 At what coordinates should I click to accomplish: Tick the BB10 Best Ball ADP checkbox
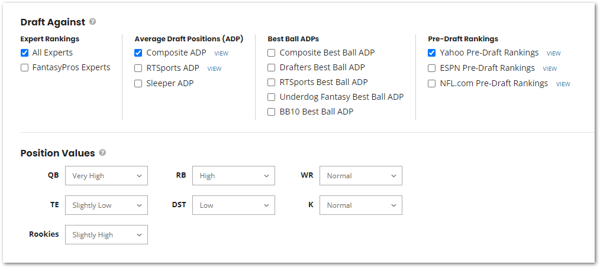click(x=272, y=112)
